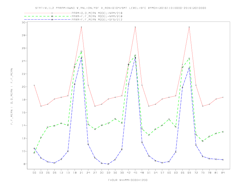Click y-axis tick label 26

tap(24, 48)
